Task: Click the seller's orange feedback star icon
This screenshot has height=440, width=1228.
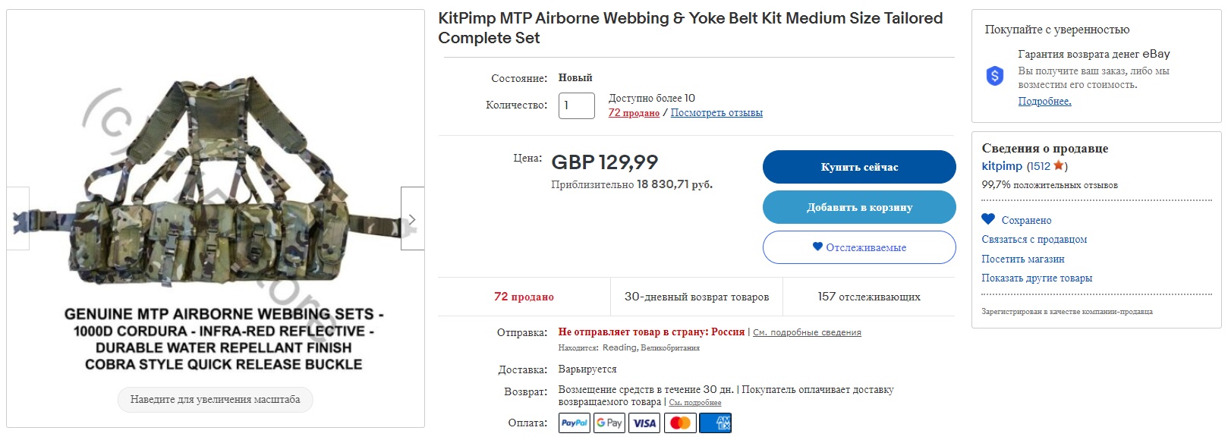Action: click(x=1059, y=165)
